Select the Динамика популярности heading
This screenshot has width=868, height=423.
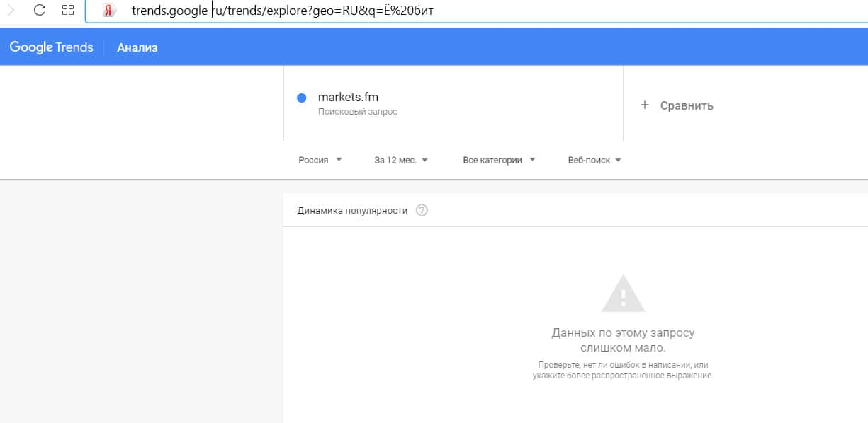click(x=352, y=210)
